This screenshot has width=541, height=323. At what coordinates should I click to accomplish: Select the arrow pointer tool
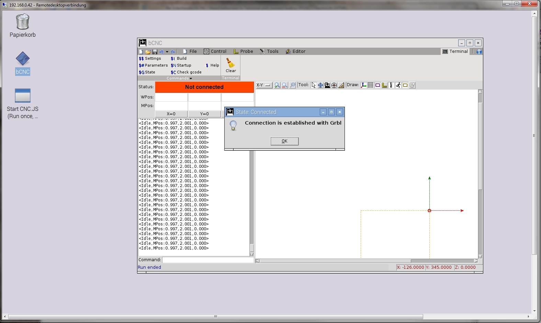pyautogui.click(x=314, y=85)
